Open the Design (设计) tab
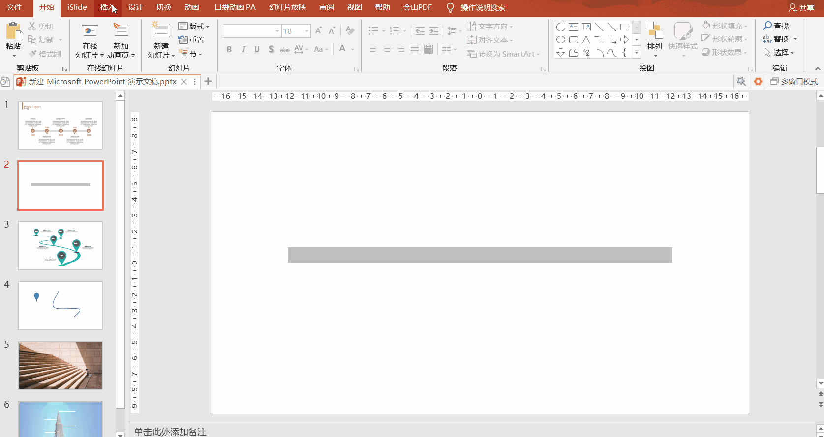Viewport: 824px width, 437px height. [135, 7]
